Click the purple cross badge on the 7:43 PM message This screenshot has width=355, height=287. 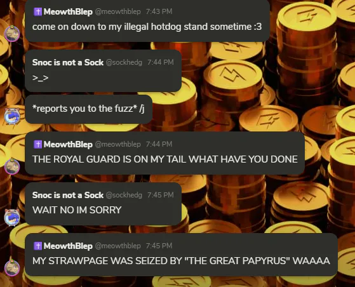(38, 11)
